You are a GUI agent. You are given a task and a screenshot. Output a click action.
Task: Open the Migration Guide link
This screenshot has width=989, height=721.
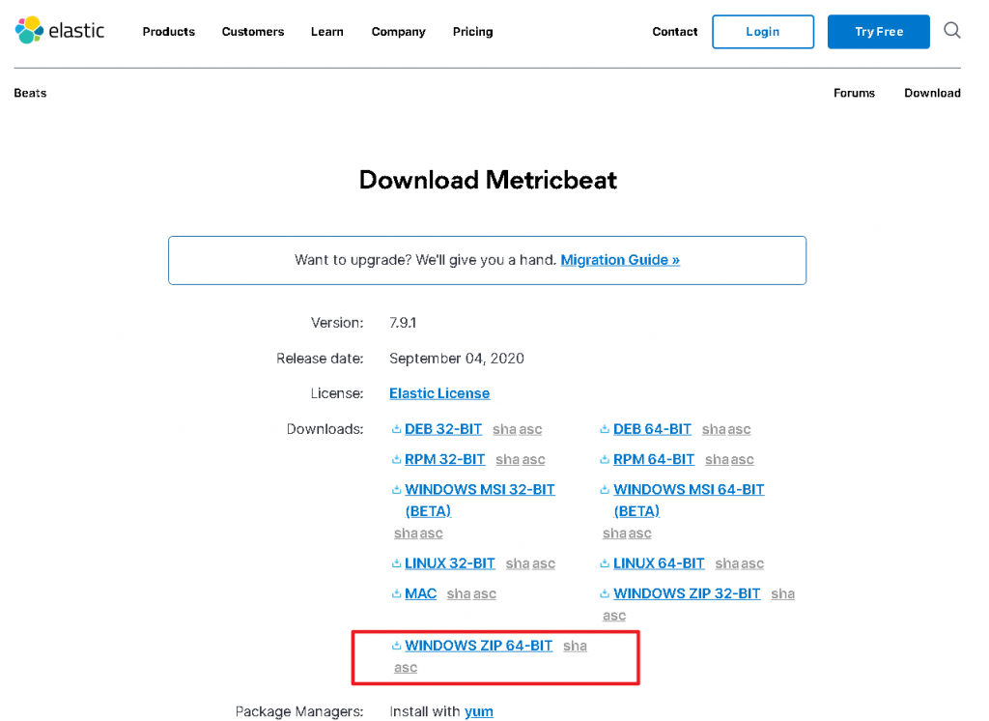[620, 260]
